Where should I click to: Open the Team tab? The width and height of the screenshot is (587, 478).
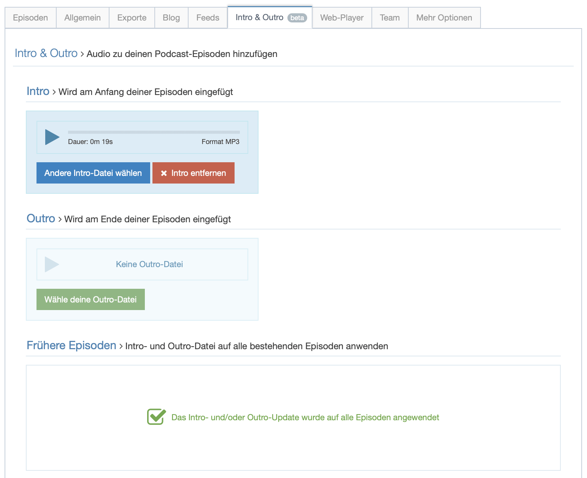[x=390, y=18]
